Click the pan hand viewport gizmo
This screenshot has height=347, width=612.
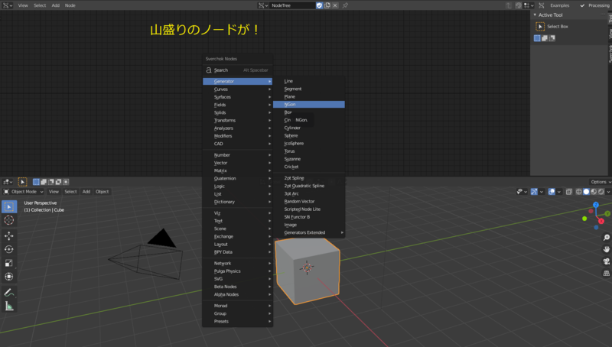pyautogui.click(x=606, y=249)
